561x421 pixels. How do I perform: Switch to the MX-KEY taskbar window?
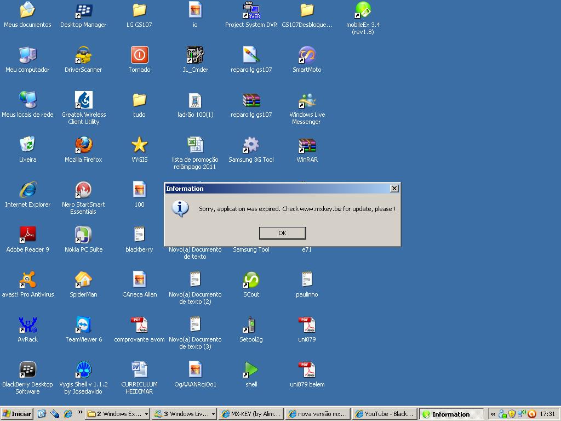251,414
